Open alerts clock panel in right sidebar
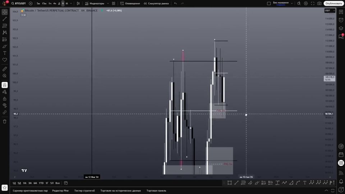345x194 pixels. coord(341,20)
